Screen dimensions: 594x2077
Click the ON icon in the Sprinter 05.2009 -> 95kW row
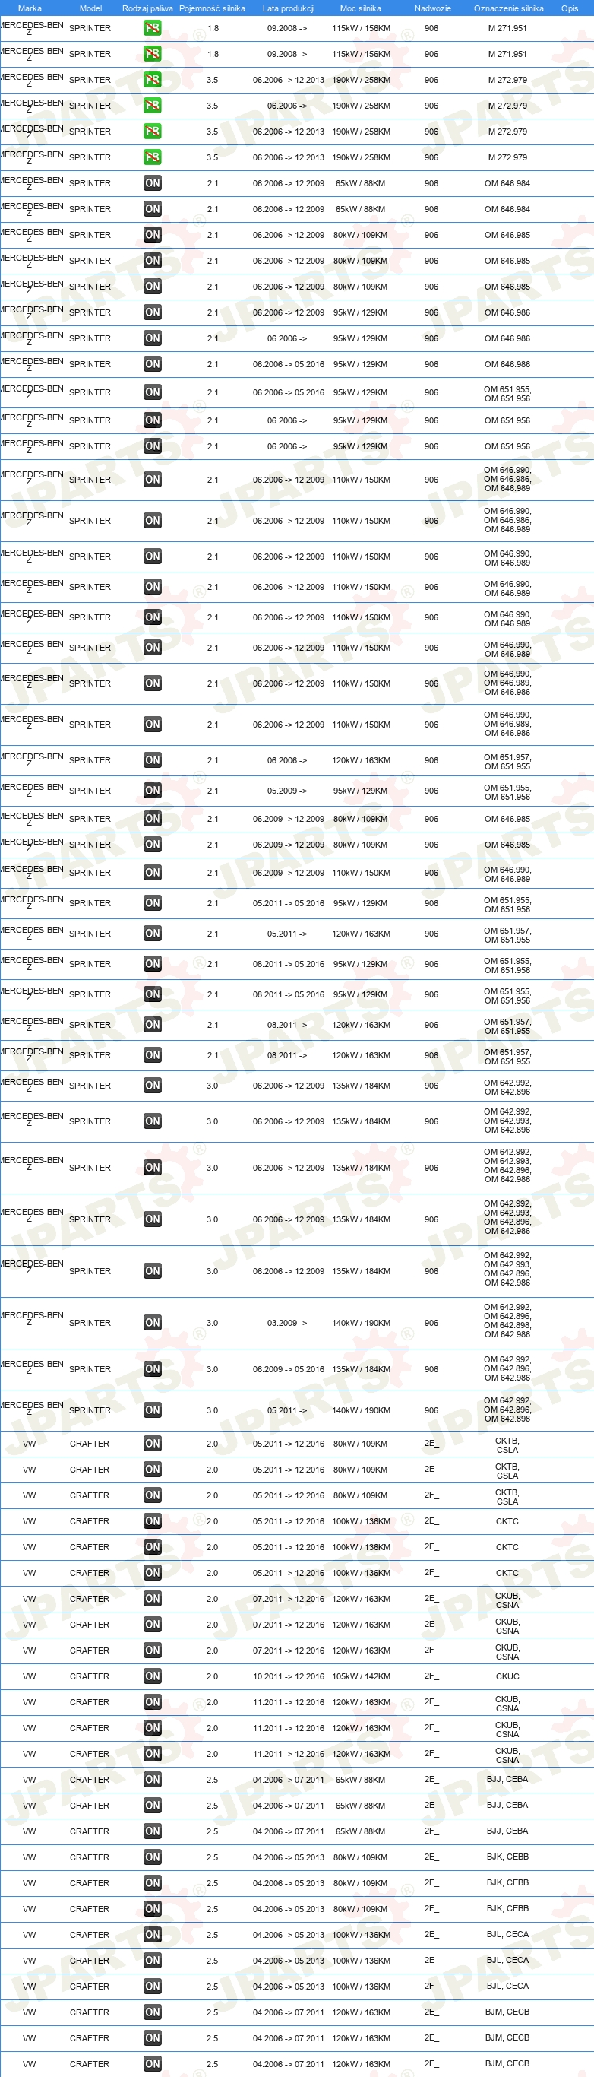point(153,791)
